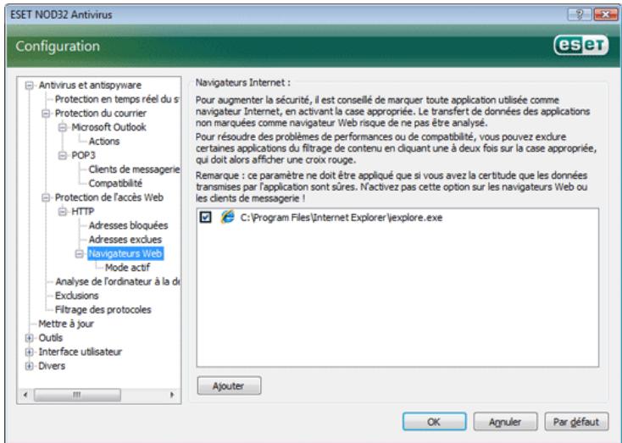The height and width of the screenshot is (443, 622).
Task: Collapse the HTTP tree node
Action: click(63, 212)
